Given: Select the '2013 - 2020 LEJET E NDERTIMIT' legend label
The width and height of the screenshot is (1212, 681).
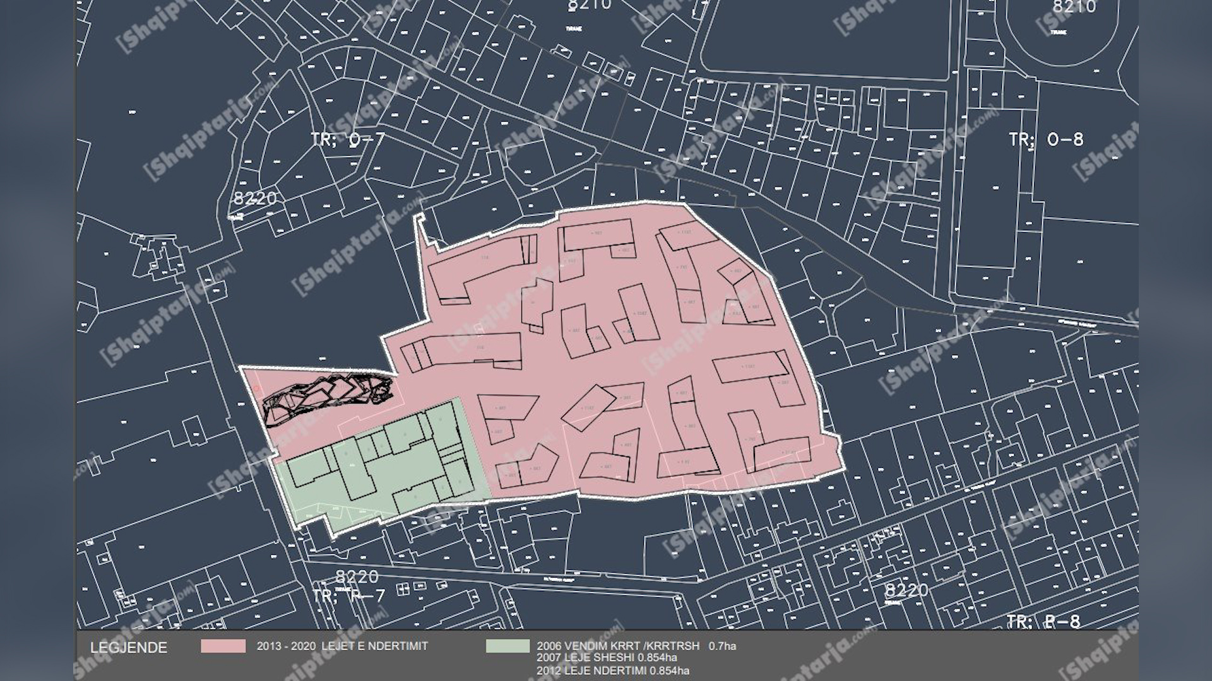Looking at the screenshot, I should pyautogui.click(x=342, y=646).
